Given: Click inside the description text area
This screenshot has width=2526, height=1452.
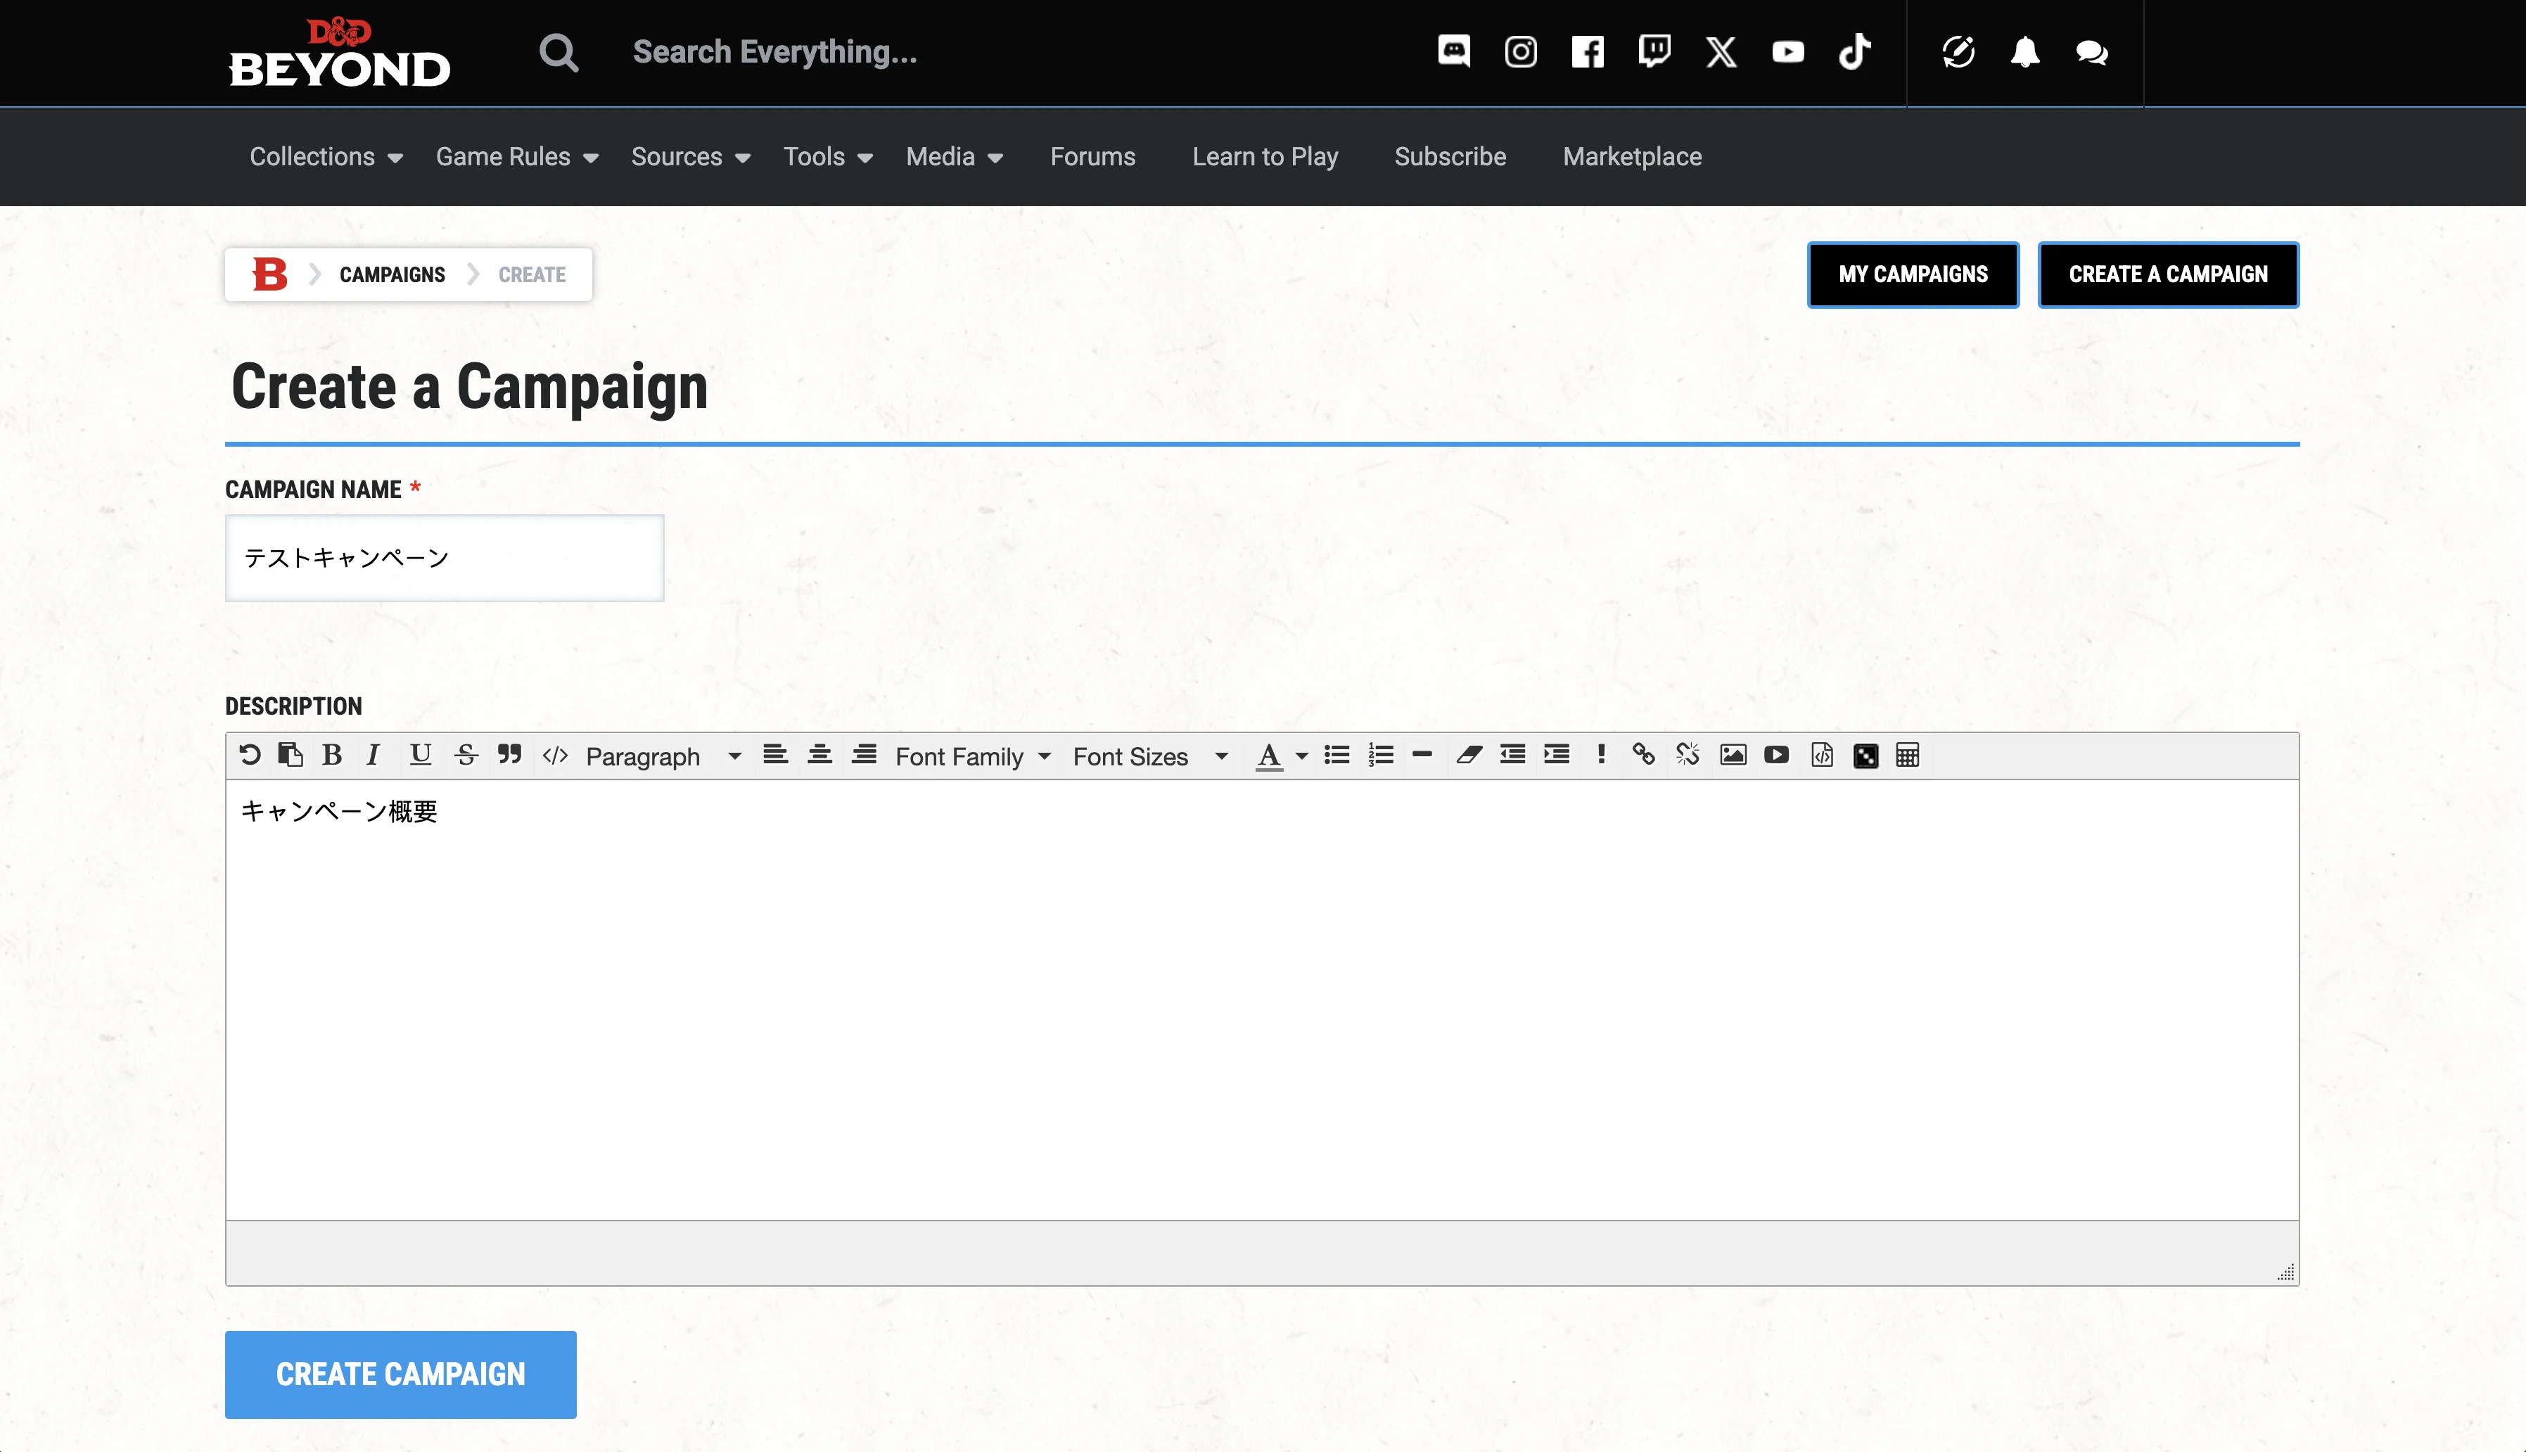Looking at the screenshot, I should pyautogui.click(x=1262, y=999).
